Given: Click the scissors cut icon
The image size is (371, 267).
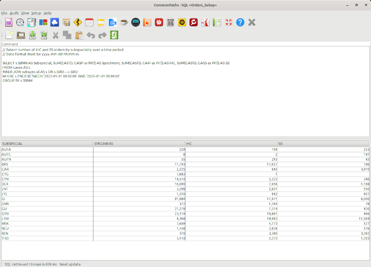Looking at the screenshot, I should pyautogui.click(x=55, y=35).
